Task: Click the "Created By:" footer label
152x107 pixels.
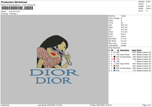Action: [x=5, y=105]
